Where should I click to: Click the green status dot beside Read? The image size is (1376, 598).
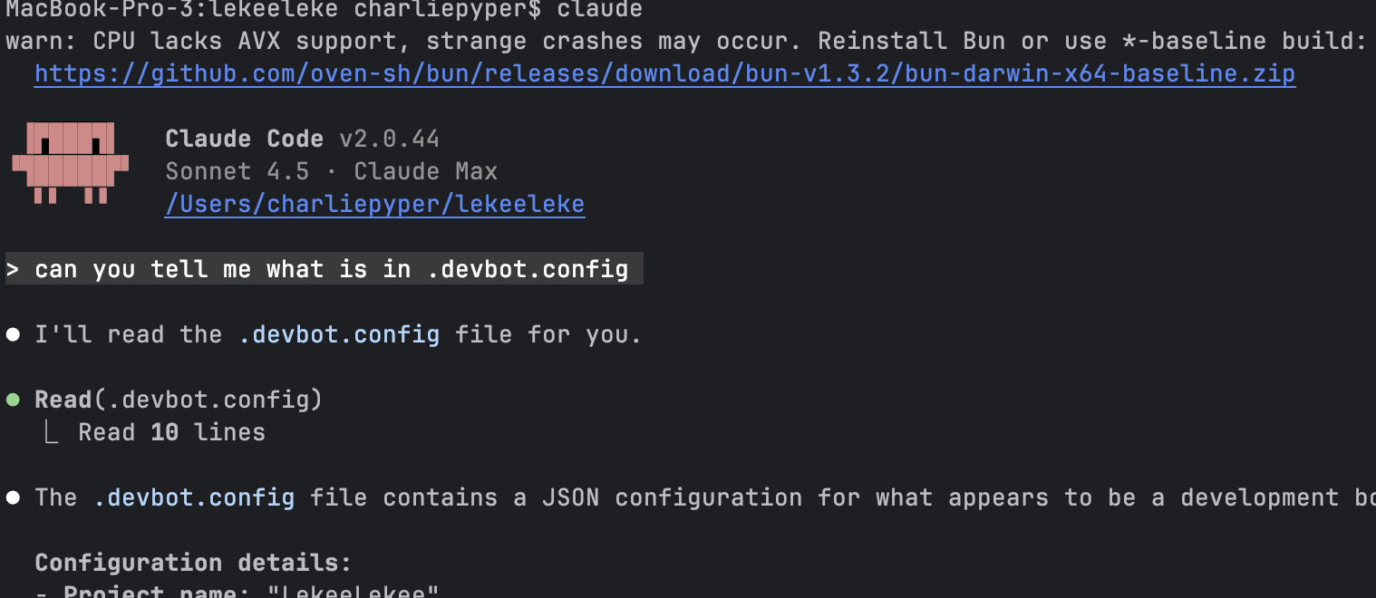[x=13, y=400]
